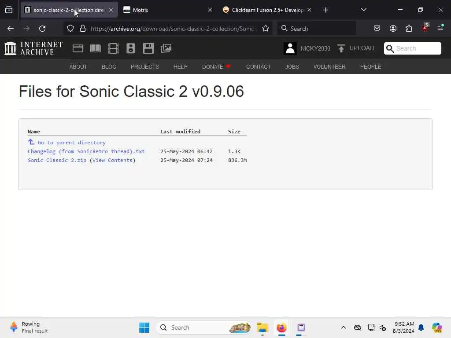The image size is (451, 338).
Task: Open Changelog (from SonicRetro thread).txt
Action: click(86, 151)
